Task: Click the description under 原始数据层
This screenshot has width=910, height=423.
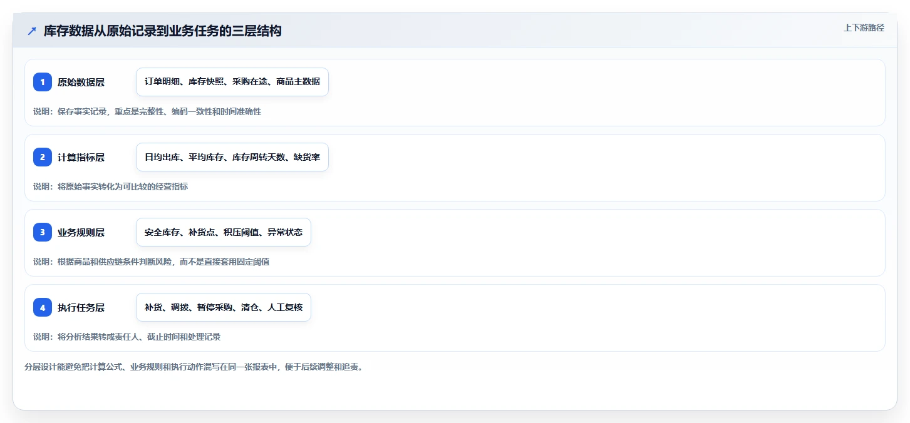Action: tap(147, 111)
